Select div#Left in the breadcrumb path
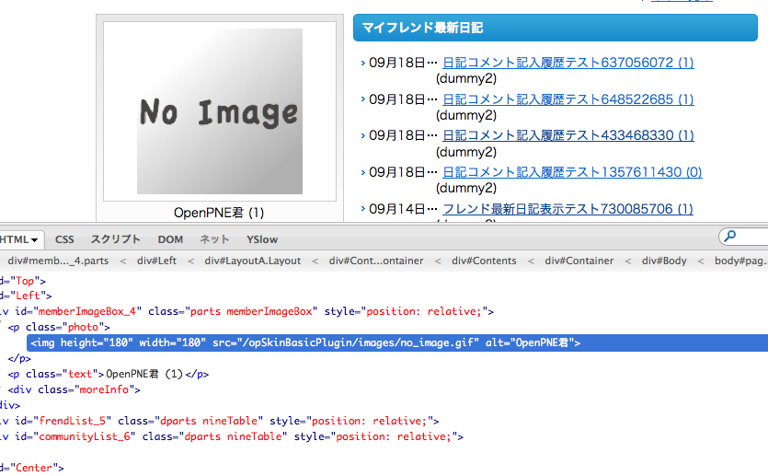 pyautogui.click(x=156, y=261)
